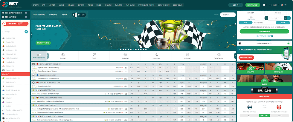Open the Blackjack game tile
The width and height of the screenshot is (293, 122).
278,68
